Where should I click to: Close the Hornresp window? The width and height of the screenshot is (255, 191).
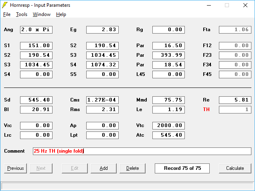[245, 5]
